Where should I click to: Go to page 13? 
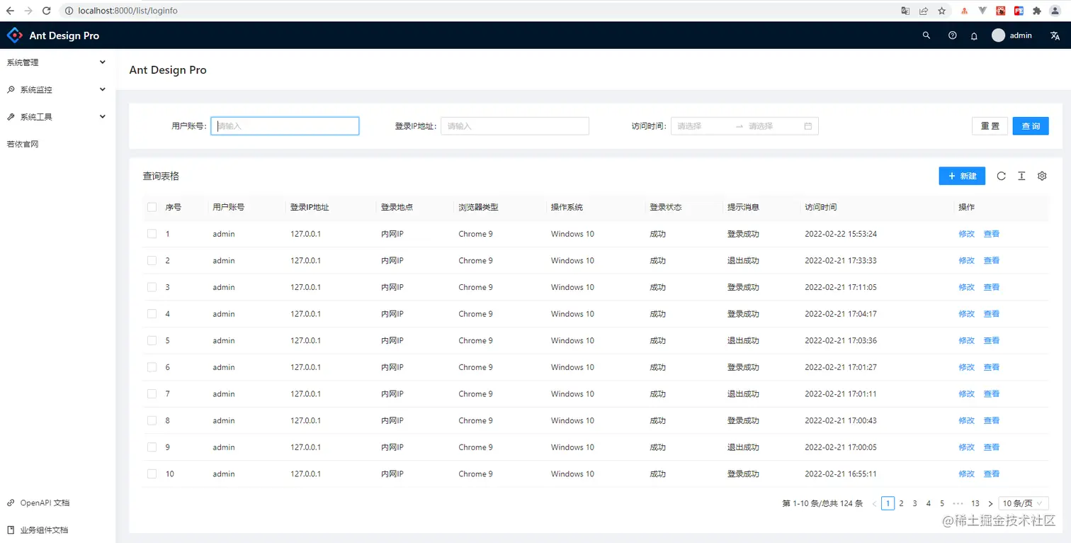975,503
